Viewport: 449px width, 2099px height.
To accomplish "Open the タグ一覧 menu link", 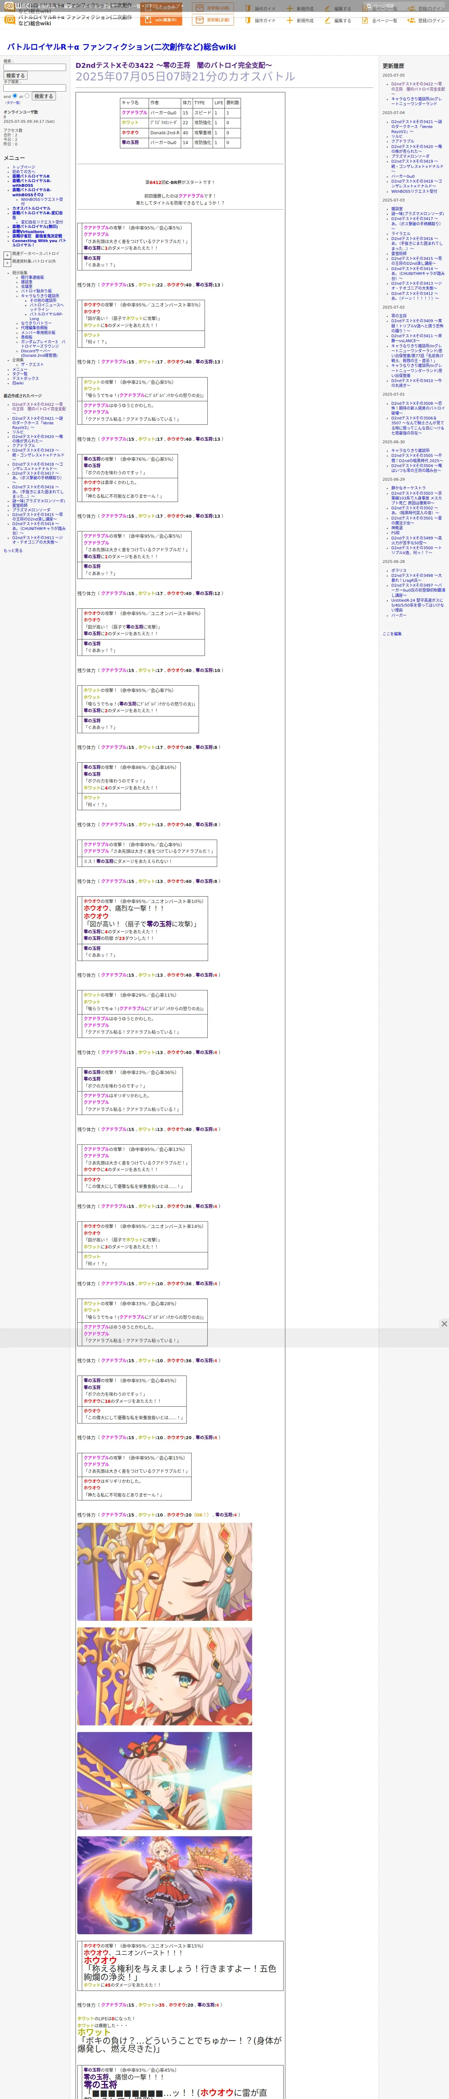I will tap(20, 374).
